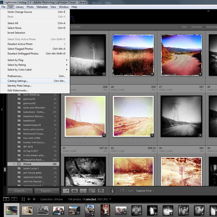This screenshot has height=217, width=217.
Task: Switch to Grid view icon
Action: click(66, 191)
